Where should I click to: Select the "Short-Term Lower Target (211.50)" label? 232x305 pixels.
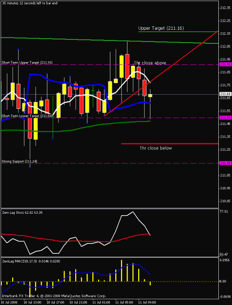point(27,116)
